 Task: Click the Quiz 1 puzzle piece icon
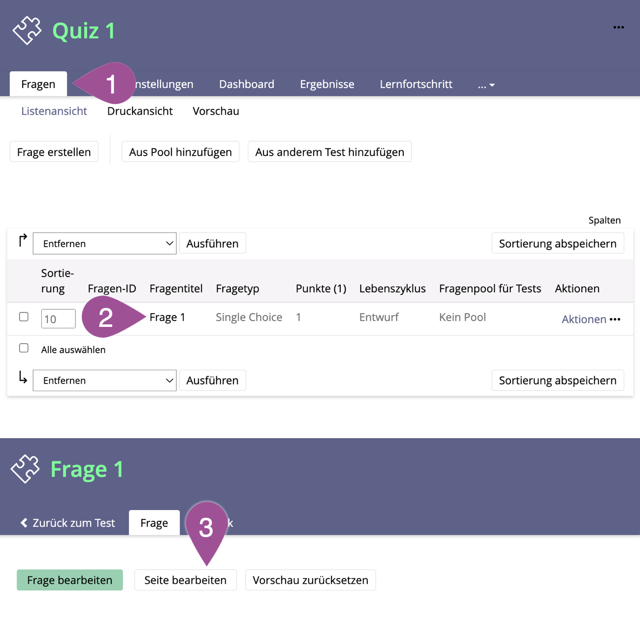[x=27, y=31]
